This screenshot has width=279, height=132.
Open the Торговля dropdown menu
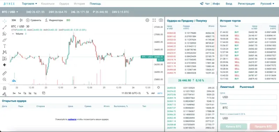[x=30, y=3]
